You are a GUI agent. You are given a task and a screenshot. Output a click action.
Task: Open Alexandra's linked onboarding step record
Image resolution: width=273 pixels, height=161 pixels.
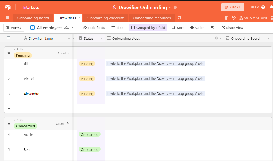tap(156, 94)
